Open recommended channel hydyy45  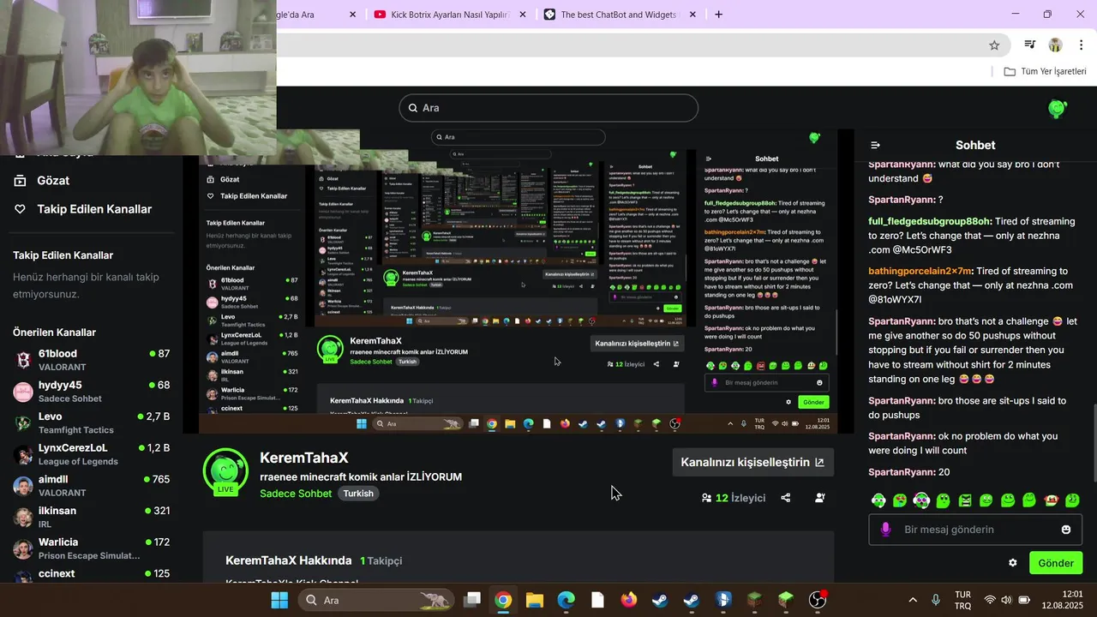[x=92, y=392]
